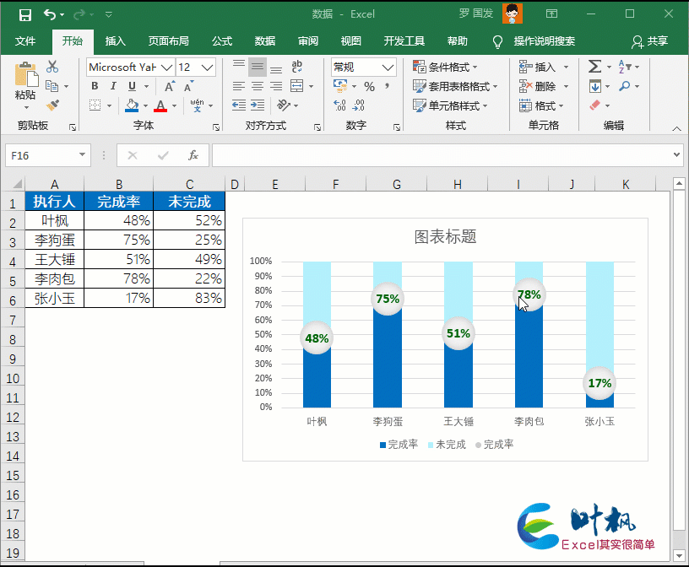Apply bold formatting to selection
This screenshot has height=567, width=689.
click(94, 84)
